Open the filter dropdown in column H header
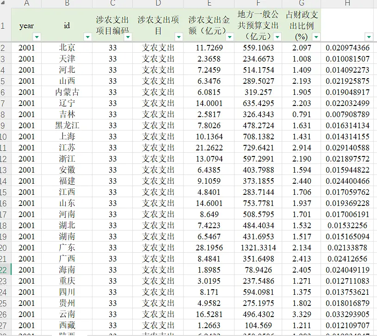The height and width of the screenshot is (336, 377). tap(369, 36)
